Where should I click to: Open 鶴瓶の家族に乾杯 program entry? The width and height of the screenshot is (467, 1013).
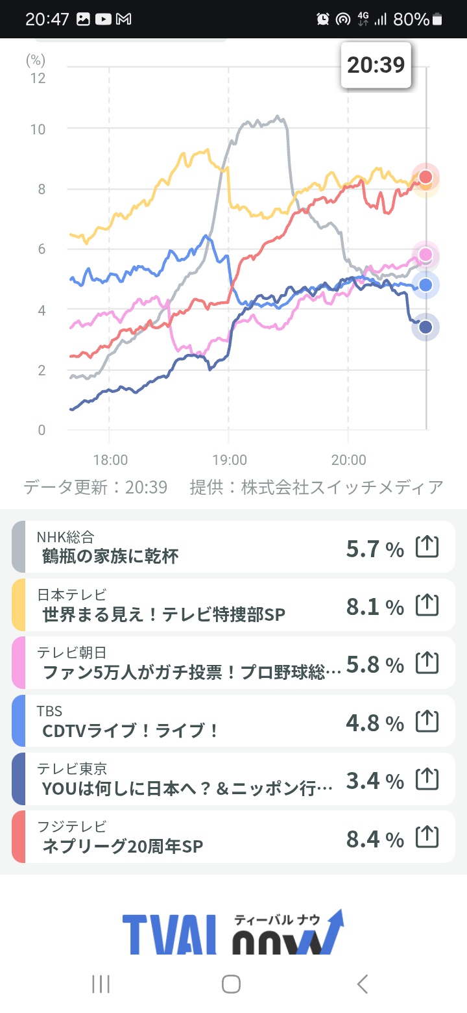click(110, 556)
